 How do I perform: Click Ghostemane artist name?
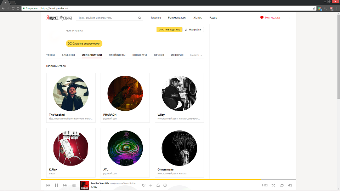pyautogui.click(x=165, y=169)
